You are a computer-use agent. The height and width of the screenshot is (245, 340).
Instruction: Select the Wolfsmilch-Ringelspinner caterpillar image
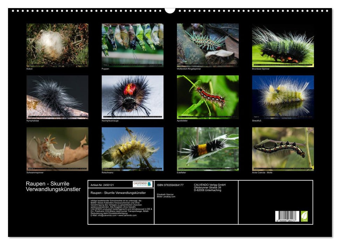208,45
